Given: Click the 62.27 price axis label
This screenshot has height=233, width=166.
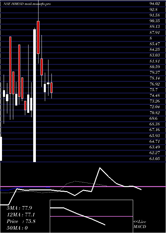Looking at the screenshot, I should coord(155,153).
